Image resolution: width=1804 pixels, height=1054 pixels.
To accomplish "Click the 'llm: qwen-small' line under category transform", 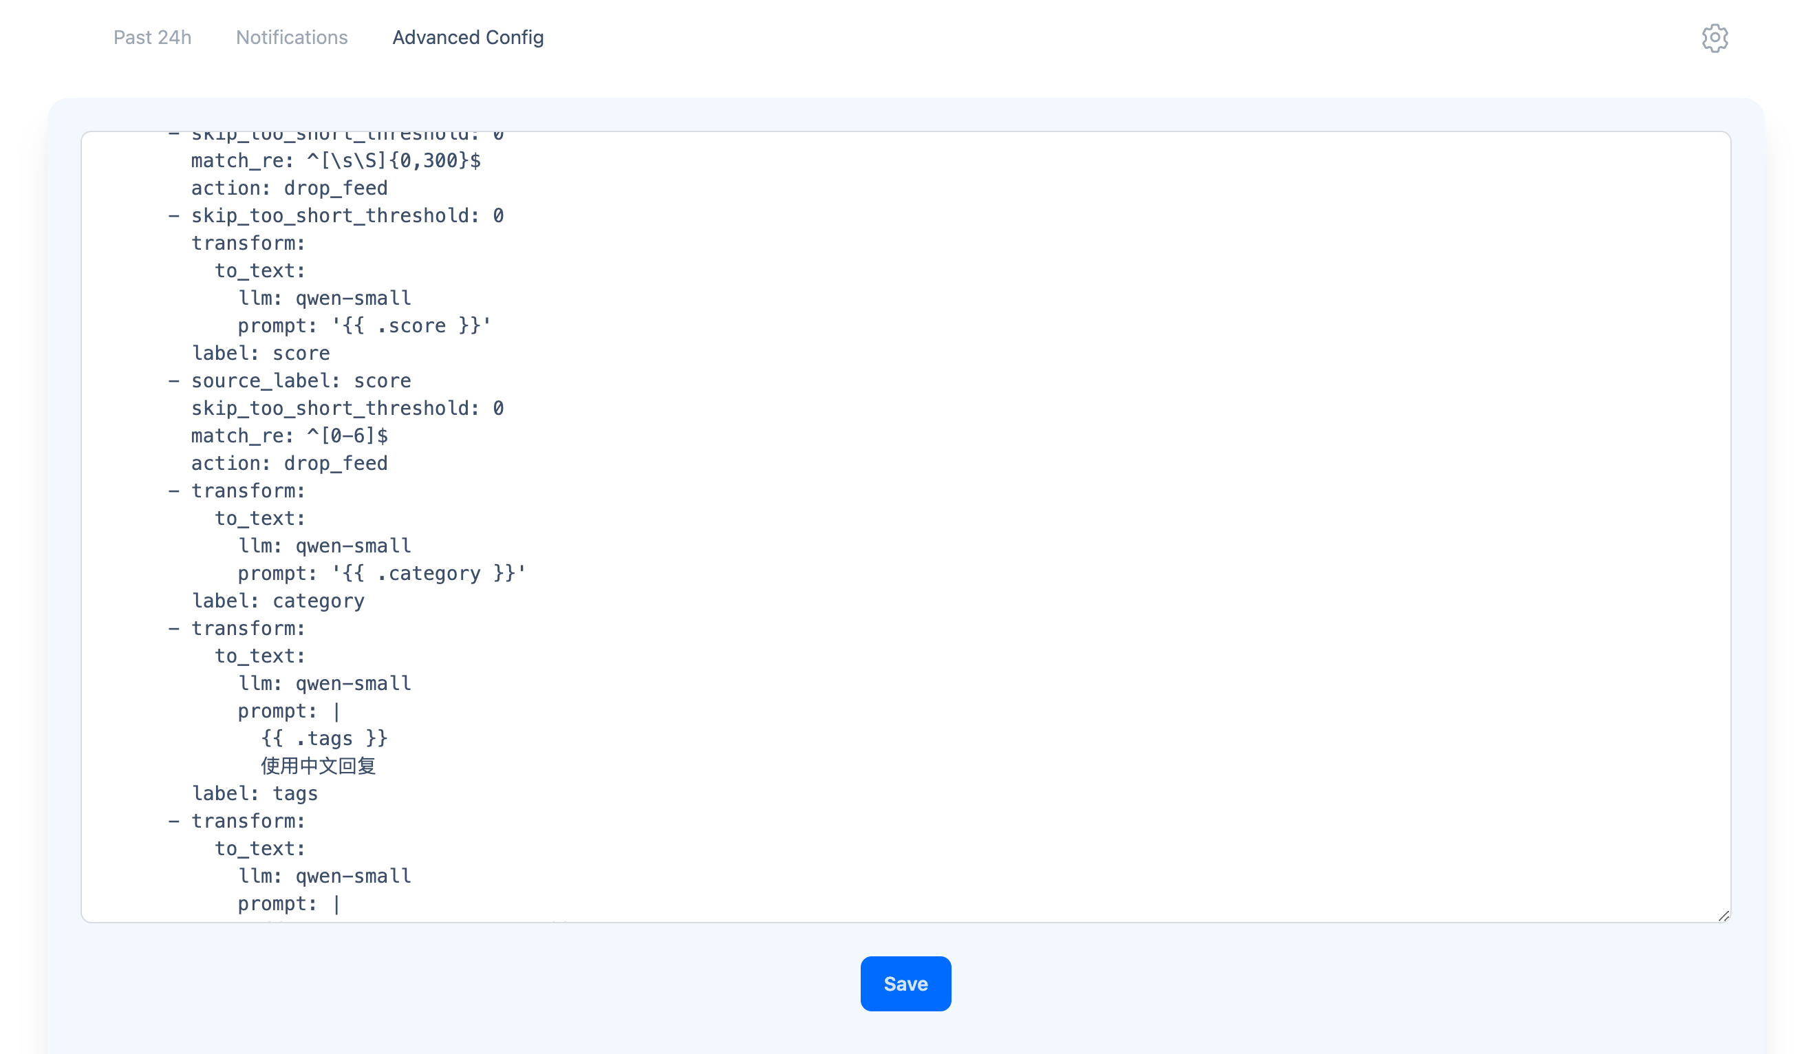I will tap(324, 545).
